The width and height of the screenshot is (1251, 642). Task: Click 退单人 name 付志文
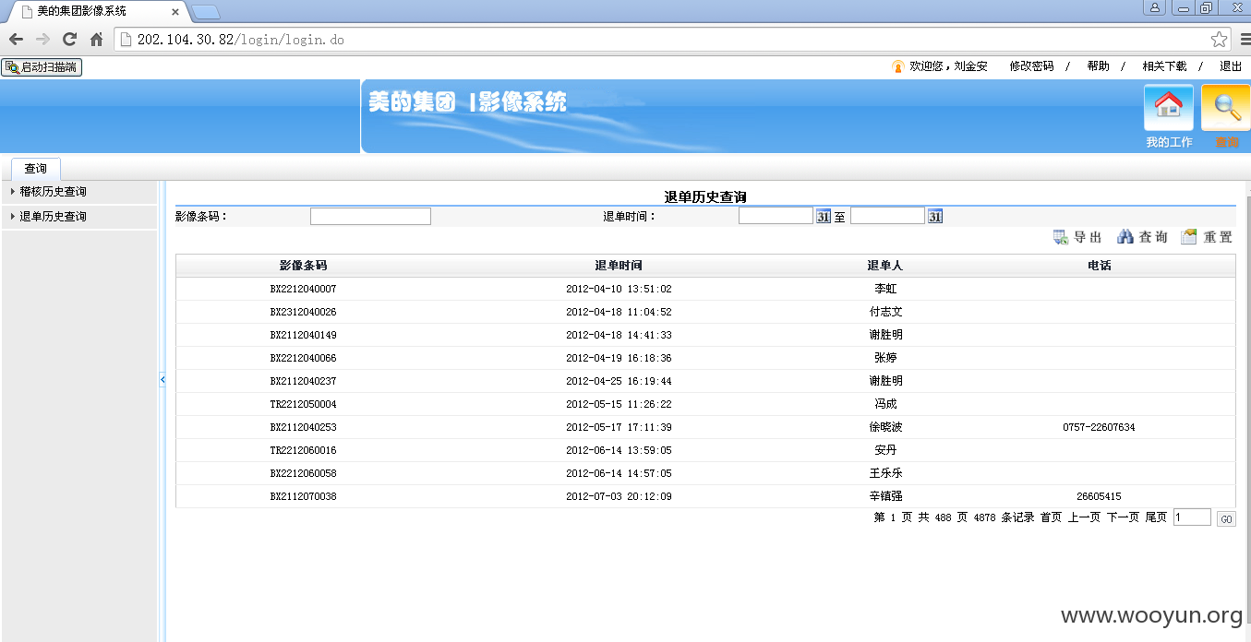(885, 312)
